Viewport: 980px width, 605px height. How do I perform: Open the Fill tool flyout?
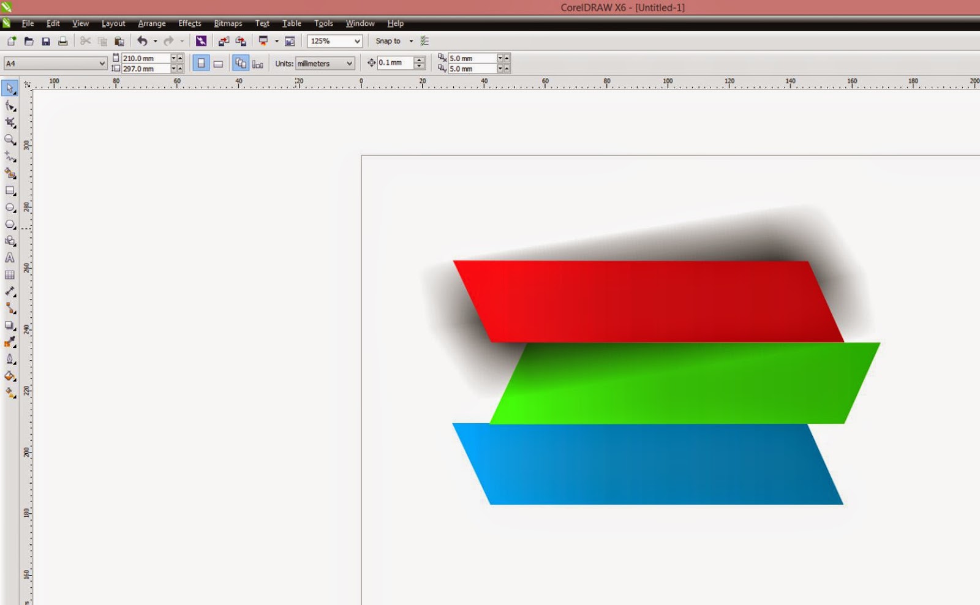(10, 376)
